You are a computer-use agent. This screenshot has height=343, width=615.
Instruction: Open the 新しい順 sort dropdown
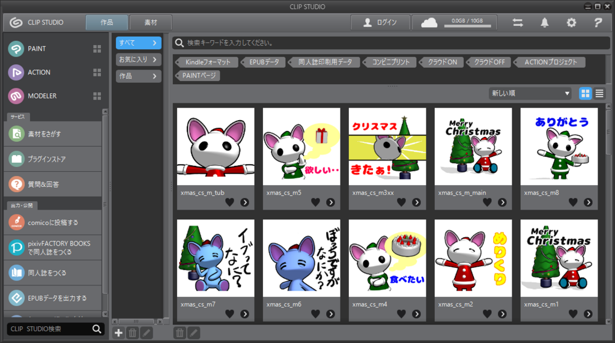coord(530,93)
